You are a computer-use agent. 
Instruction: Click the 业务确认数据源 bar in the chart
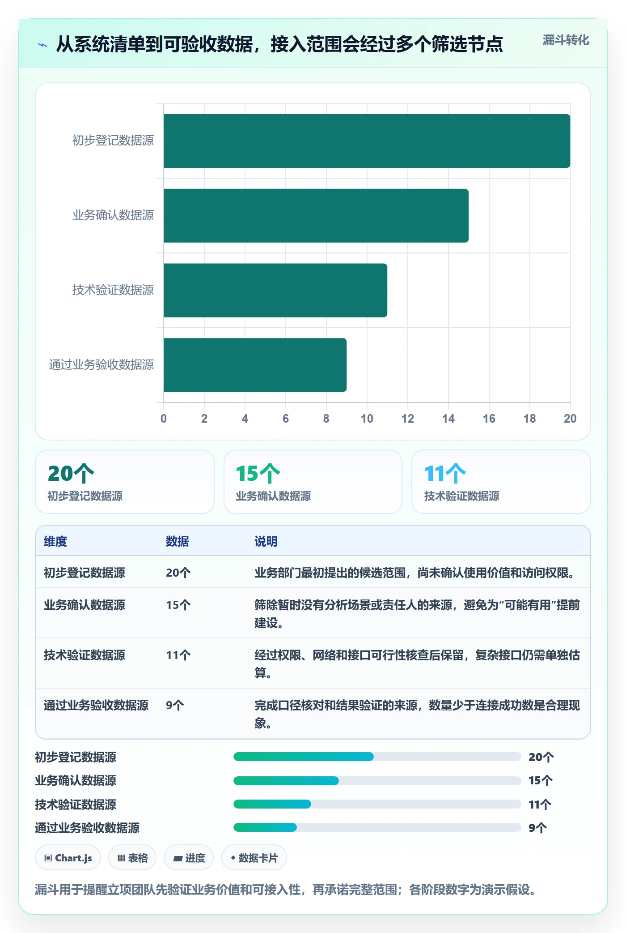pos(316,216)
